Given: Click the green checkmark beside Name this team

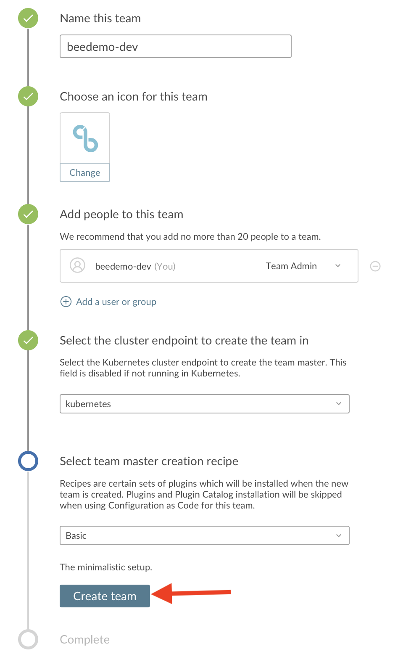Looking at the screenshot, I should coord(28,19).
